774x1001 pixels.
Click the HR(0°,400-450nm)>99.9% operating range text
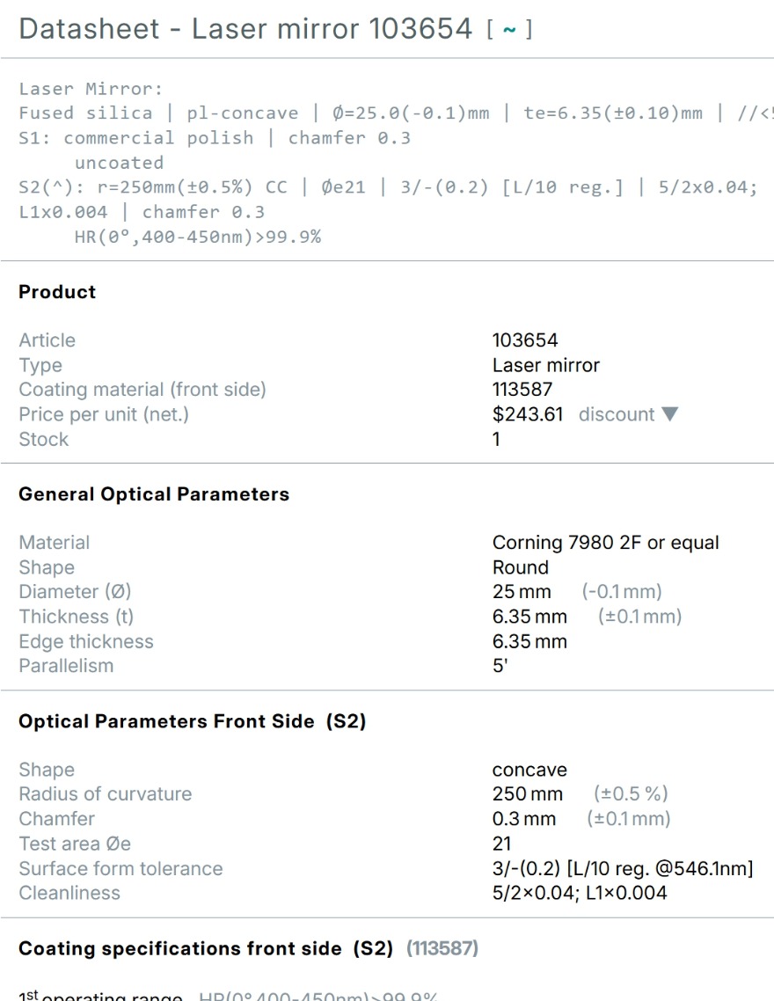[318, 996]
